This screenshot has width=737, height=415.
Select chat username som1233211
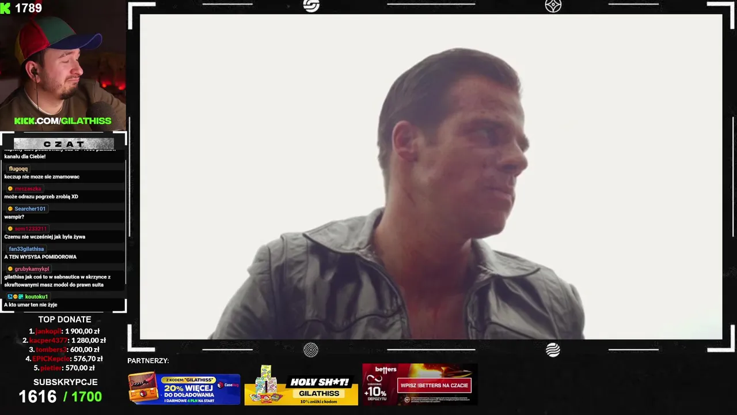coord(31,229)
